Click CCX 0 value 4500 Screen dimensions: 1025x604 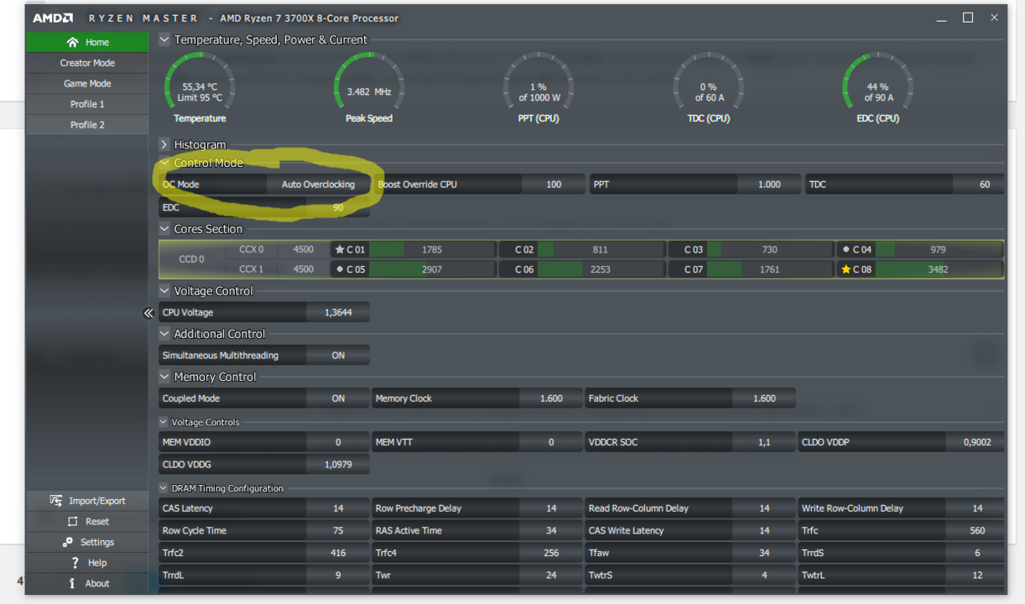pyautogui.click(x=304, y=249)
